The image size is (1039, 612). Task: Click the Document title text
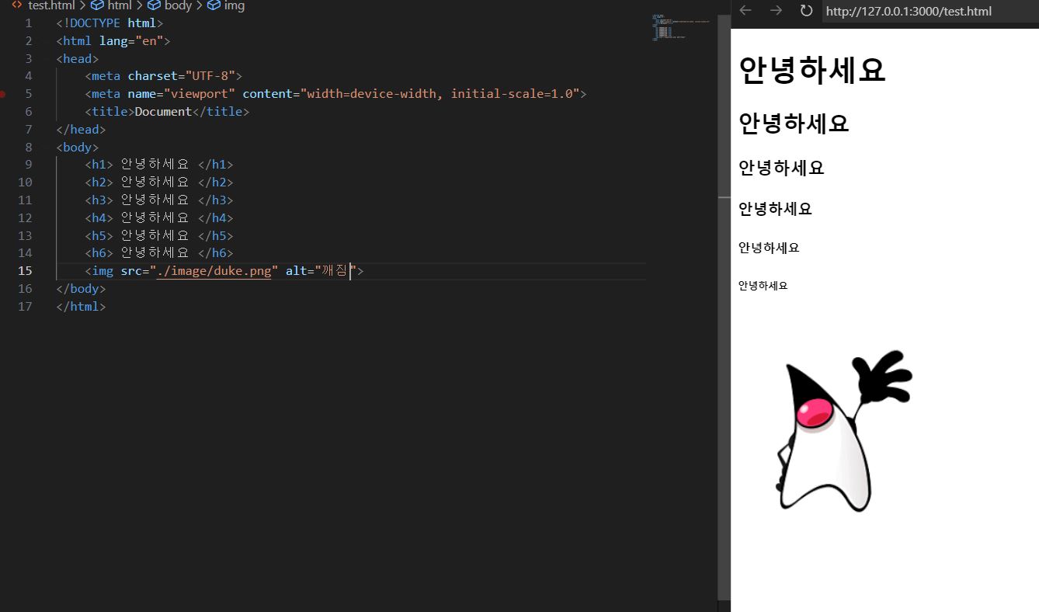[x=163, y=112]
